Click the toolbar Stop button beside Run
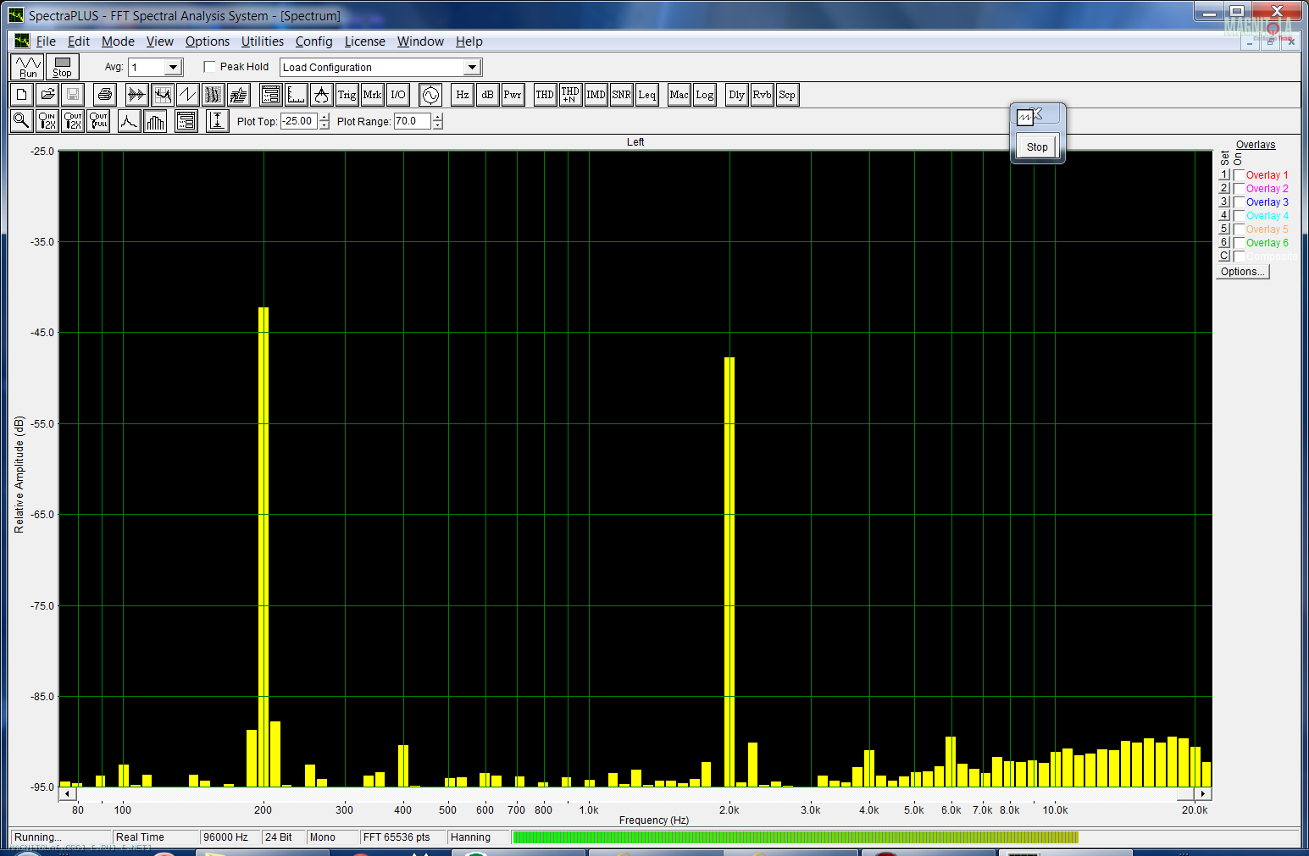The height and width of the screenshot is (856, 1309). pyautogui.click(x=63, y=67)
